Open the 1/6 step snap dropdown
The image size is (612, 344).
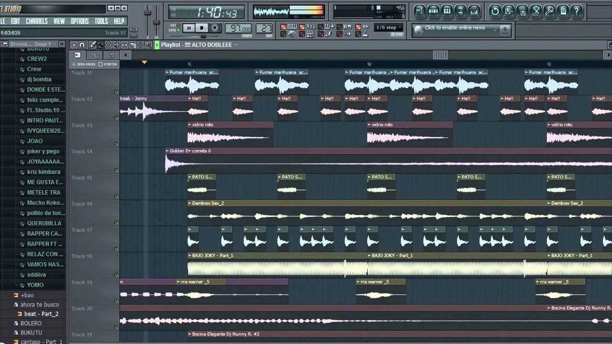388,28
